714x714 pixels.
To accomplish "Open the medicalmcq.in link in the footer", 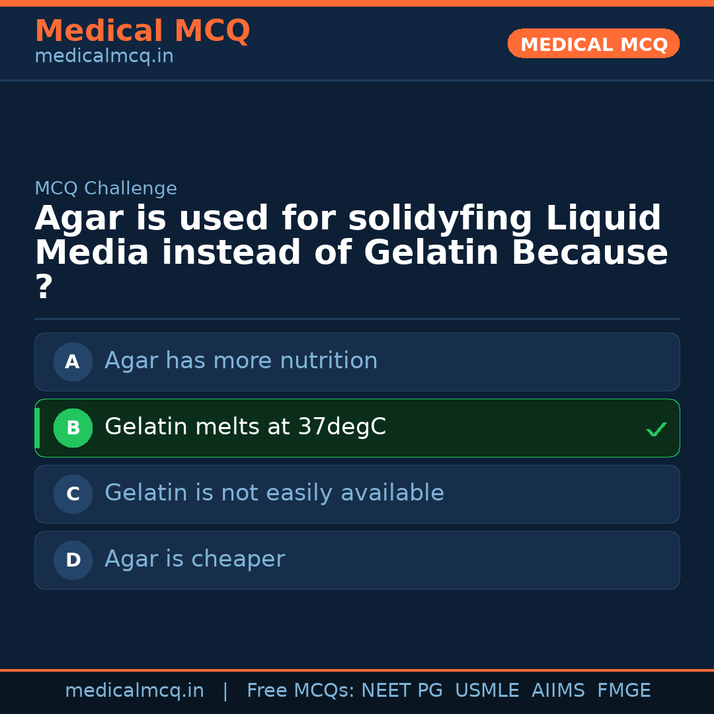I will tap(134, 691).
